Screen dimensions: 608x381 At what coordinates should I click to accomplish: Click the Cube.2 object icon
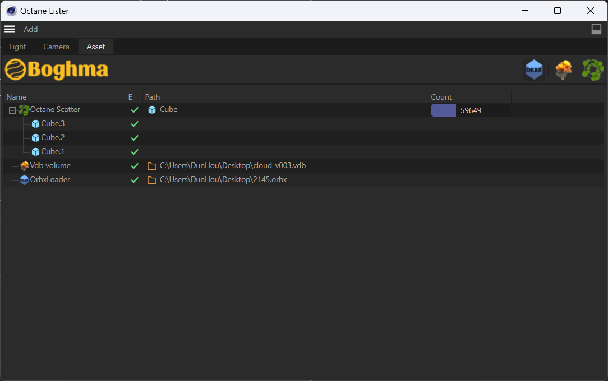pyautogui.click(x=36, y=138)
